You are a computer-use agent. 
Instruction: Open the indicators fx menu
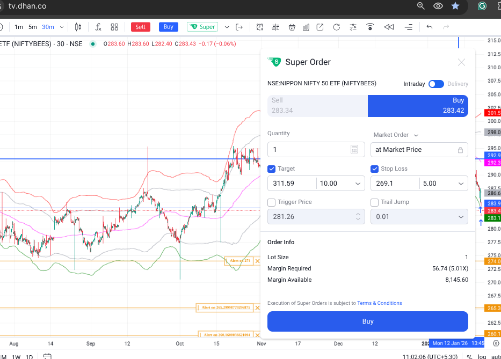98,27
